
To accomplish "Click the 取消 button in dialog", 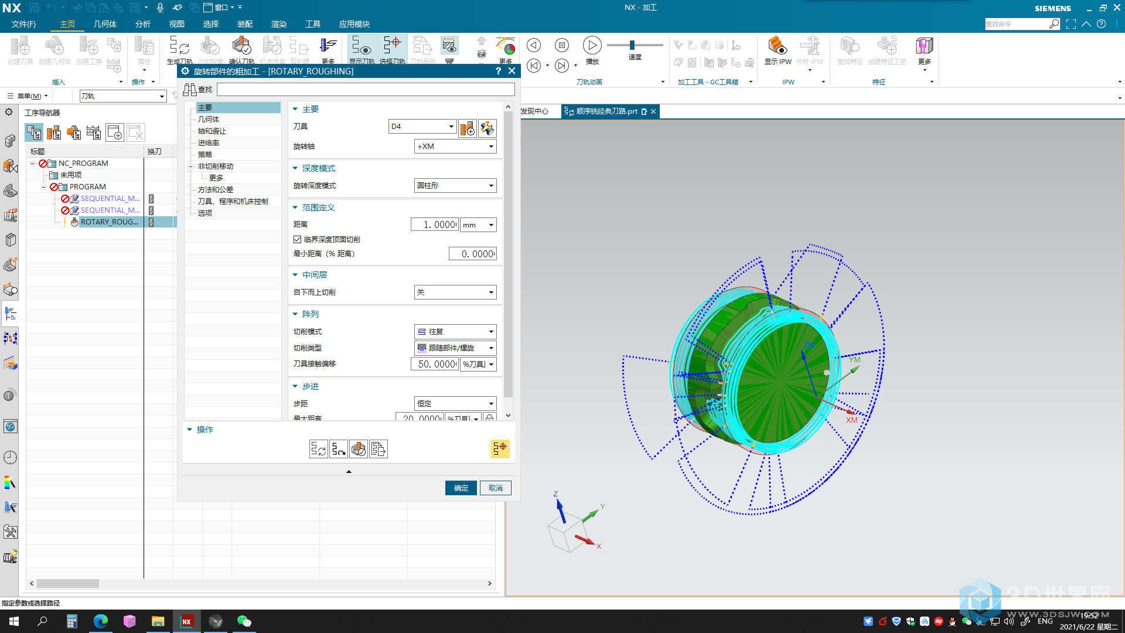I will [496, 488].
